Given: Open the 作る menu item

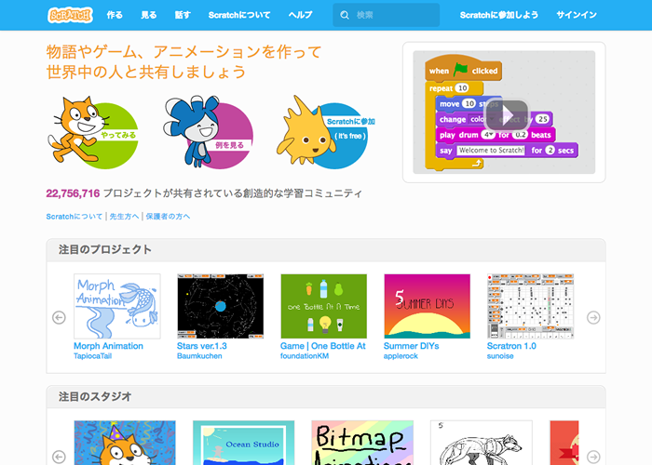Looking at the screenshot, I should 115,15.
